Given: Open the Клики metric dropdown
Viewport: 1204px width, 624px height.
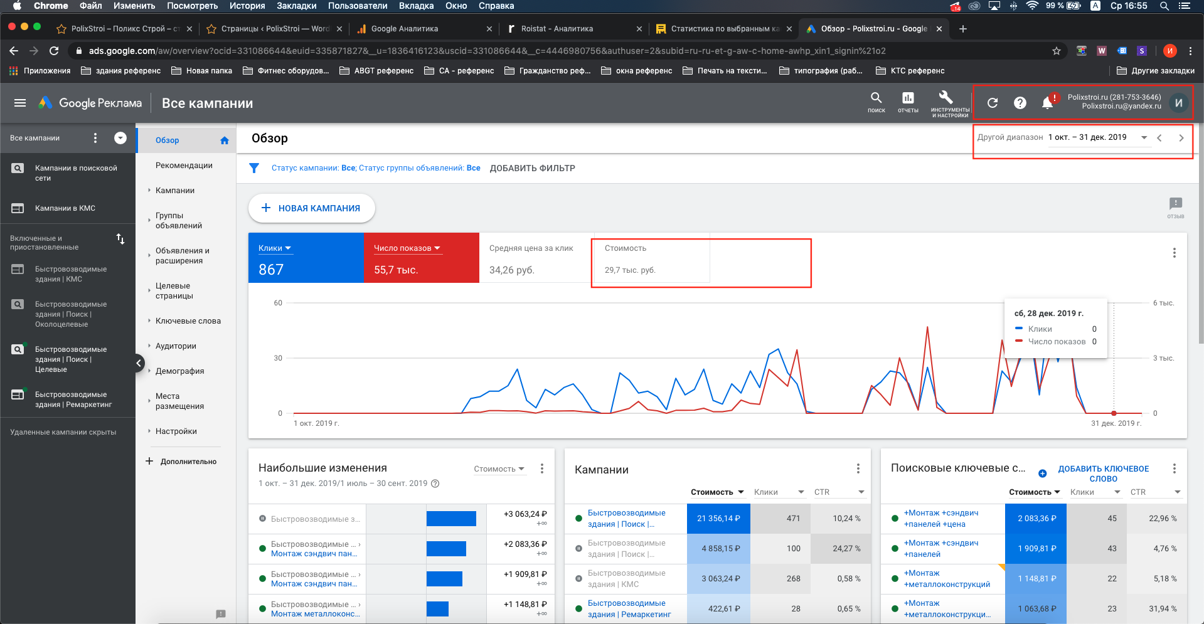Looking at the screenshot, I should 275,248.
